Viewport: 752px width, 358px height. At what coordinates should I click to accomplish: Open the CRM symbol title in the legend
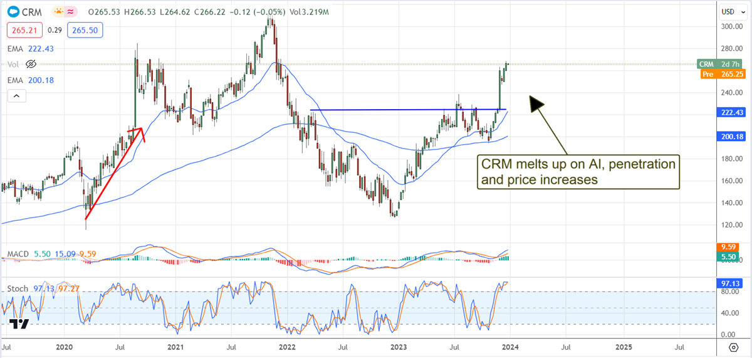point(31,12)
